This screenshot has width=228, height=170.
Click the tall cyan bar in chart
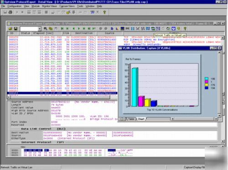pos(135,87)
